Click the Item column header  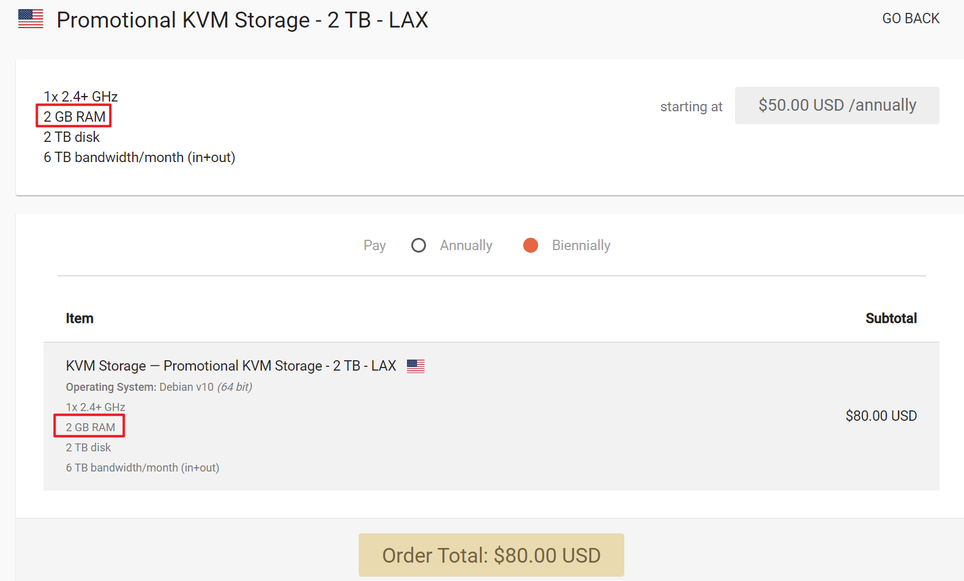coord(80,318)
